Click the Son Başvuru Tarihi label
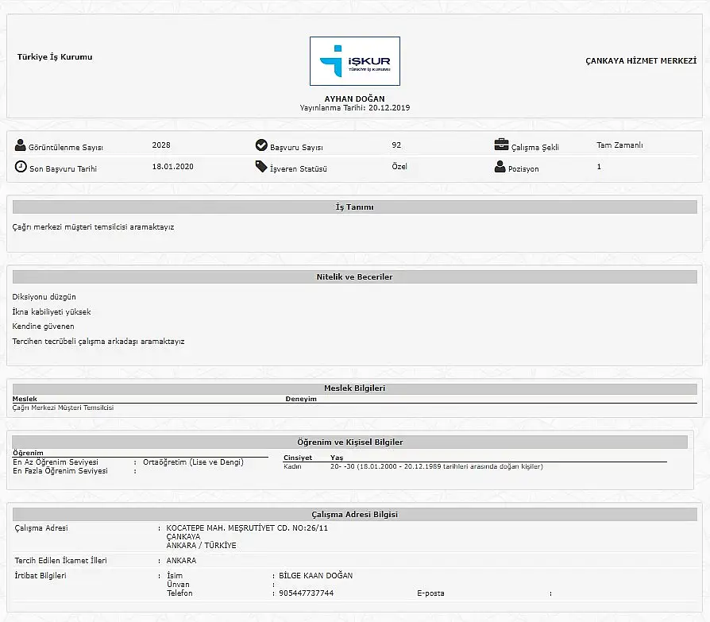This screenshot has height=622, width=710. [x=63, y=168]
